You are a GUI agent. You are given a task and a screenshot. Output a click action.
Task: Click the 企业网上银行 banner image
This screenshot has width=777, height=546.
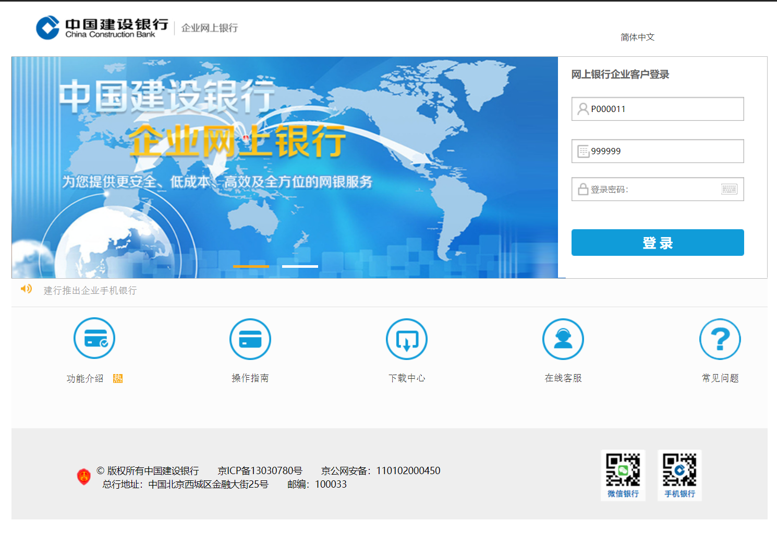pos(285,167)
